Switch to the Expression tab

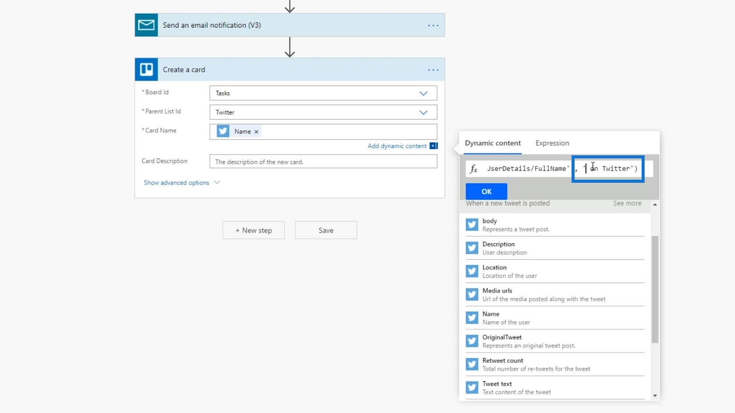point(552,143)
